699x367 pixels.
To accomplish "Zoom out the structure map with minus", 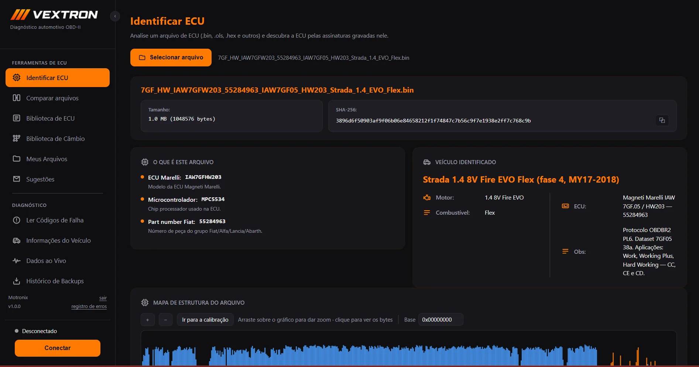I will (165, 319).
